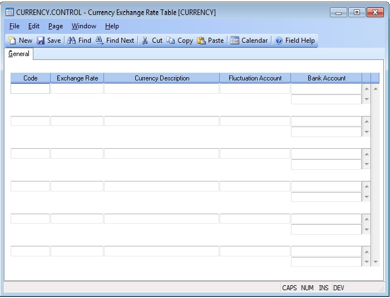Image resolution: width=390 pixels, height=298 pixels.
Task: Paste from clipboard toolbar icon
Action: tap(201, 41)
